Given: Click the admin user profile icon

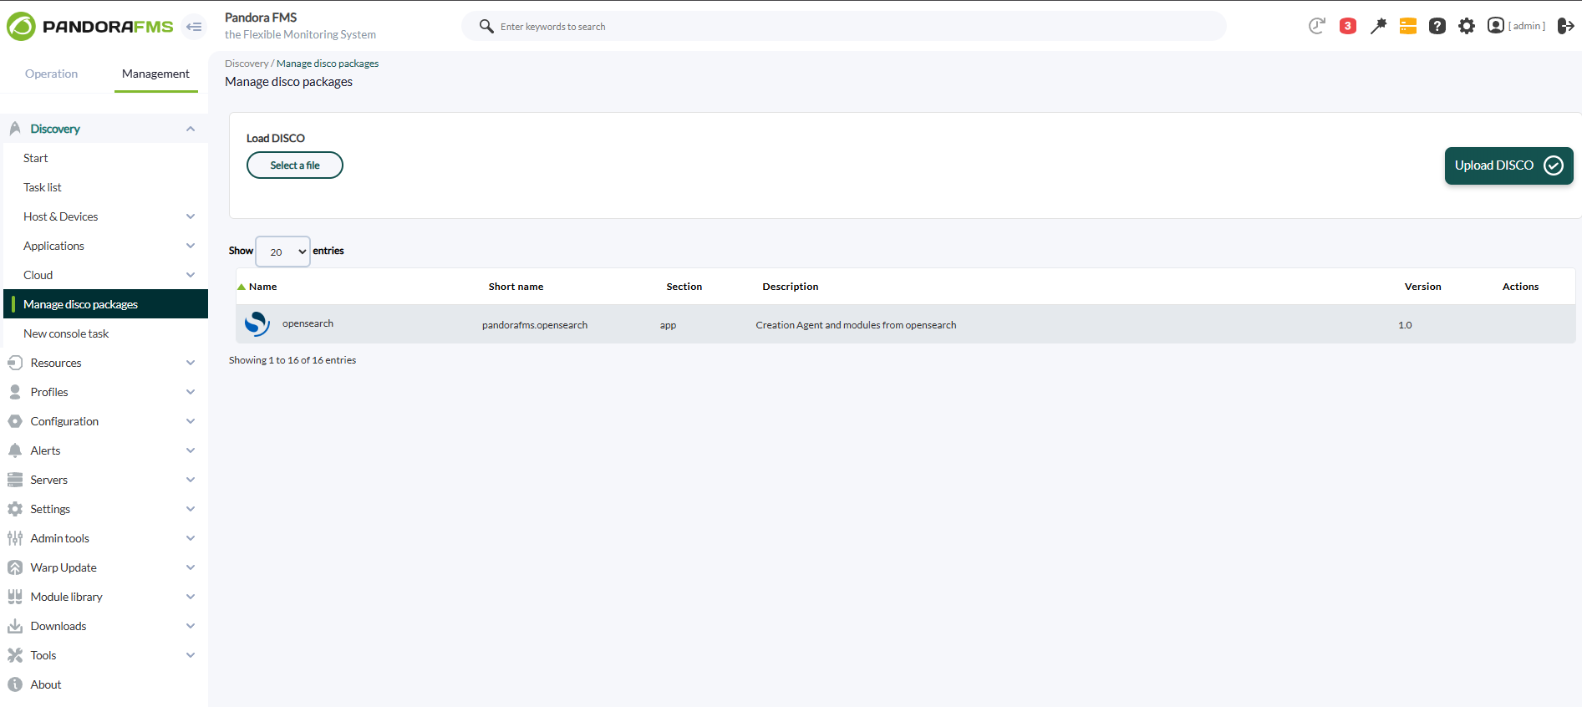Looking at the screenshot, I should pyautogui.click(x=1496, y=26).
